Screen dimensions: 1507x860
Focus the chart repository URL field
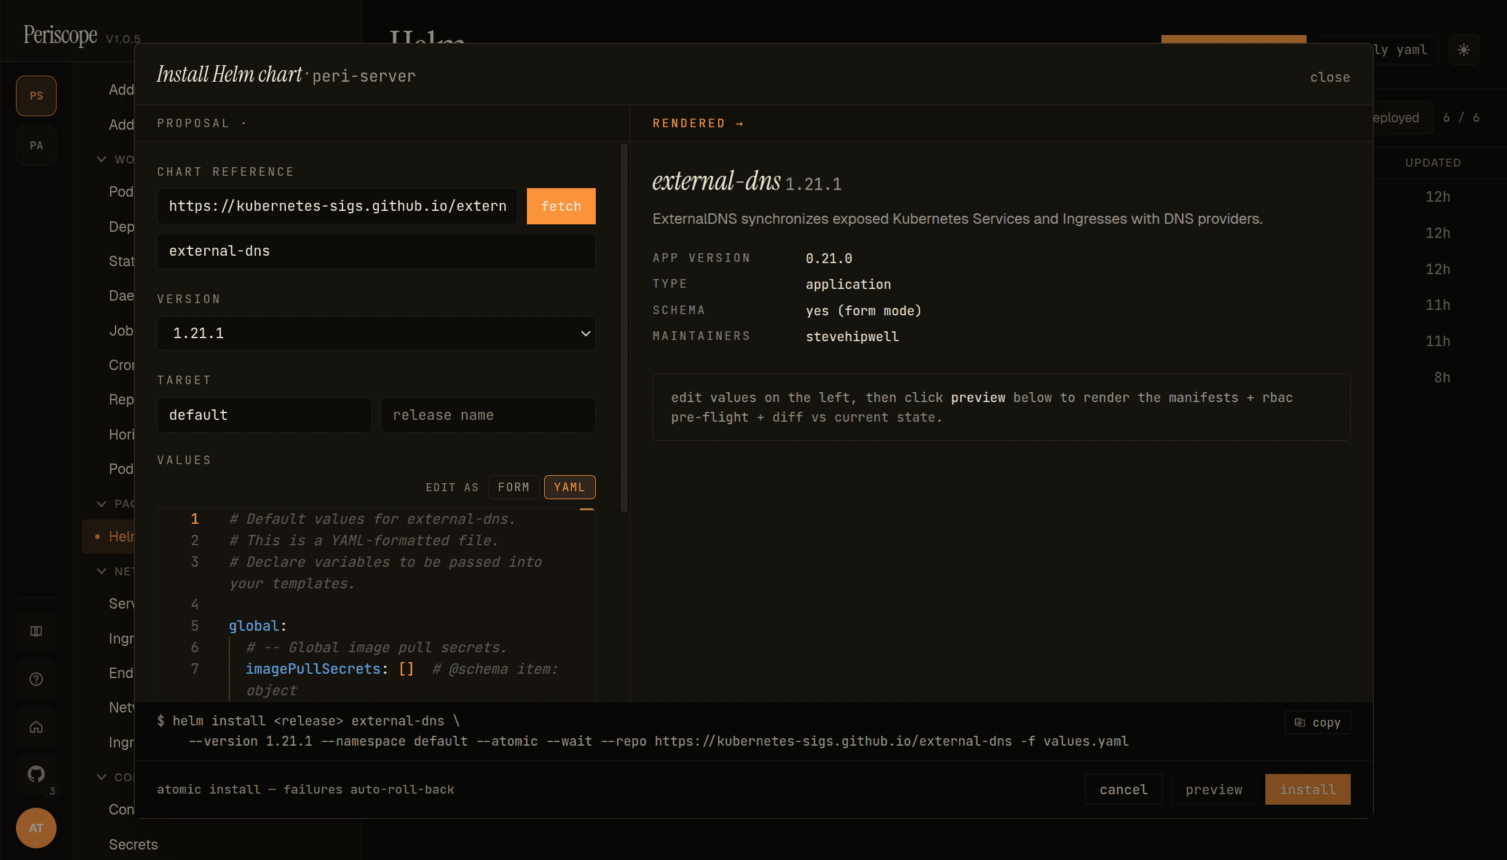[338, 206]
